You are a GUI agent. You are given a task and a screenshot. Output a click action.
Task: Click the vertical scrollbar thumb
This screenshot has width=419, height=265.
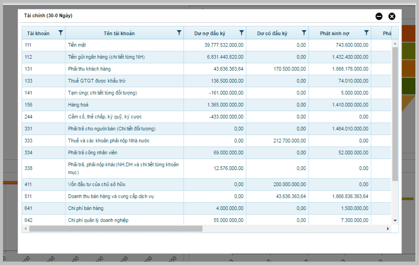(x=395, y=114)
